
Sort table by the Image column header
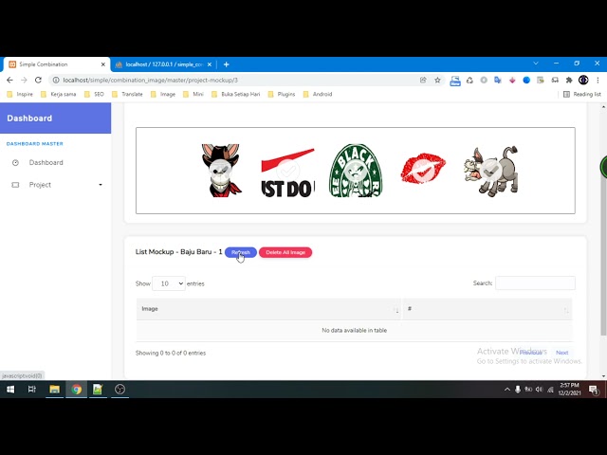point(269,309)
